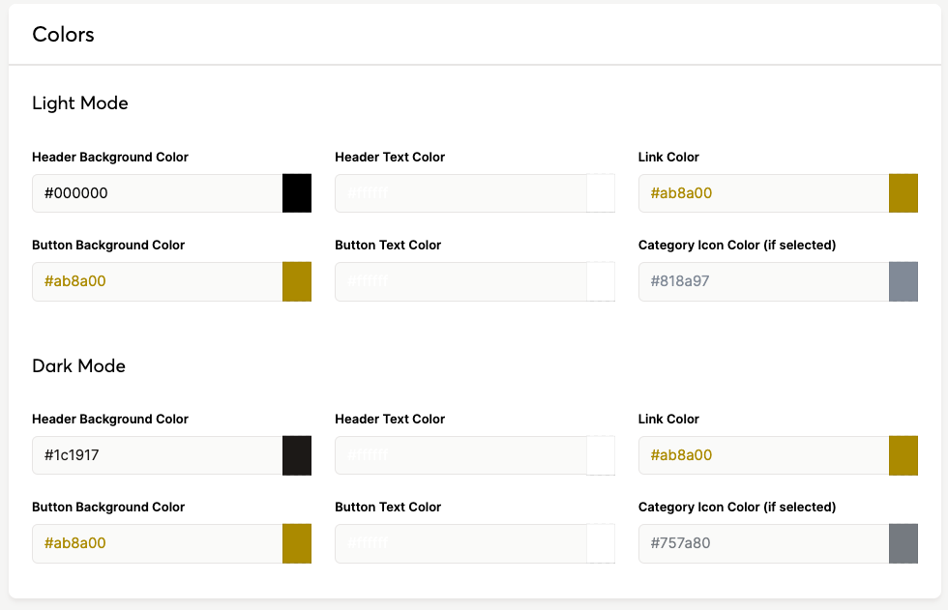Open Dark Mode button background color swatch
The width and height of the screenshot is (948, 610).
[297, 543]
